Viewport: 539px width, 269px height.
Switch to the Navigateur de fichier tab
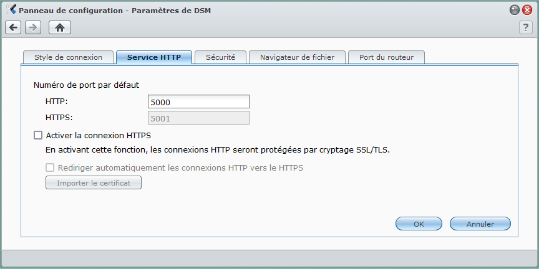pyautogui.click(x=297, y=57)
